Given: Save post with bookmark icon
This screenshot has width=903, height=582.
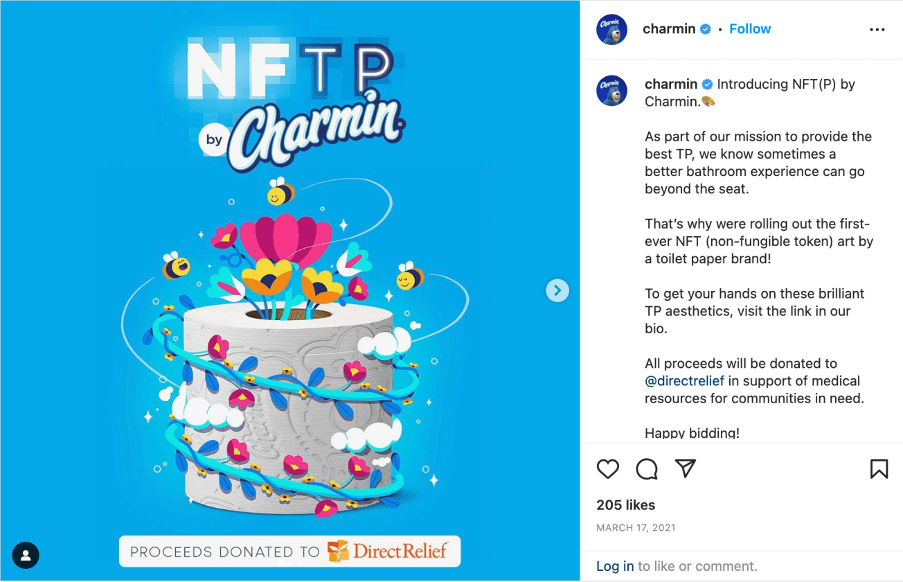Looking at the screenshot, I should 879,469.
